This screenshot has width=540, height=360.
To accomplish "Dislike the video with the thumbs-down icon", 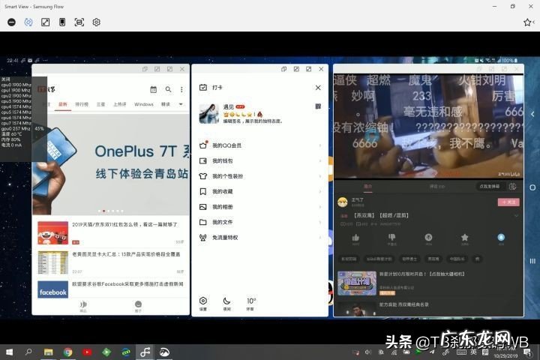I will tap(392, 237).
